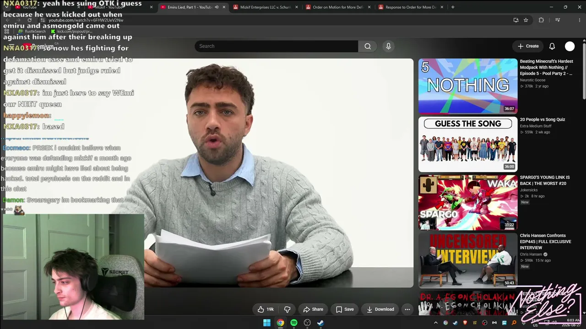Start voice search with the microphone icon
586x329 pixels.
coord(388,46)
